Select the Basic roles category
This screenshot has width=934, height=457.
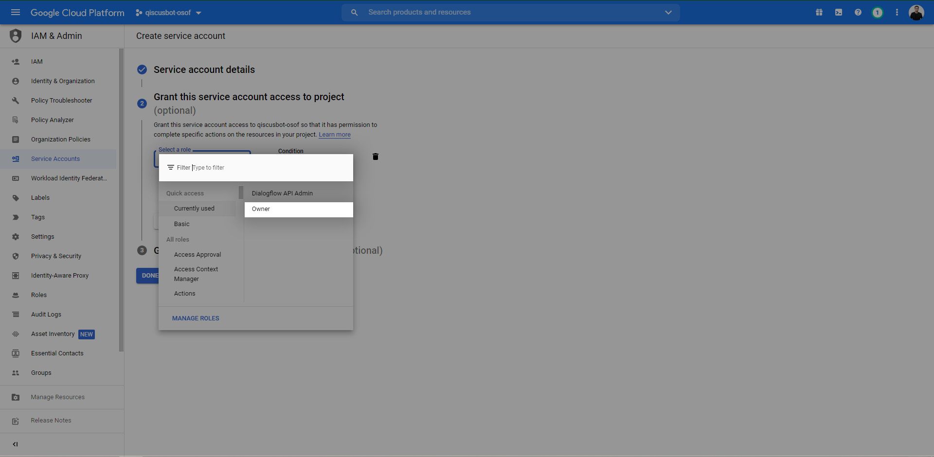tap(182, 224)
